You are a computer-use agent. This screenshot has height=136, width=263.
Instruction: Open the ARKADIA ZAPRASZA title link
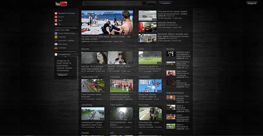tap(167, 23)
